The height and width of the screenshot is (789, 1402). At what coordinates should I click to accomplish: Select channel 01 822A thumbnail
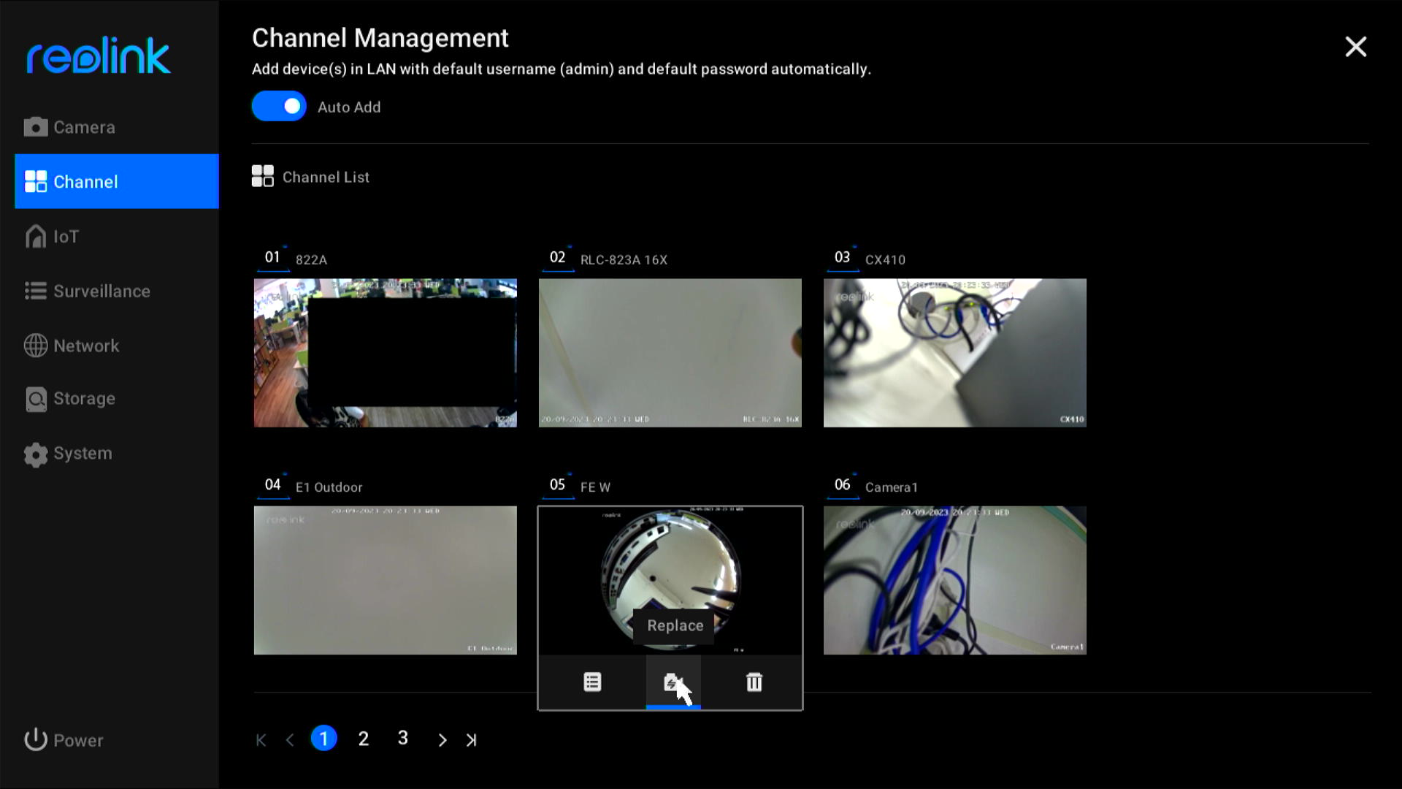(x=386, y=353)
